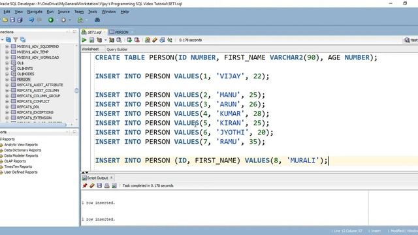Click the INSERT line containing 'MURALI'
The height and width of the screenshot is (235, 418).
click(211, 161)
